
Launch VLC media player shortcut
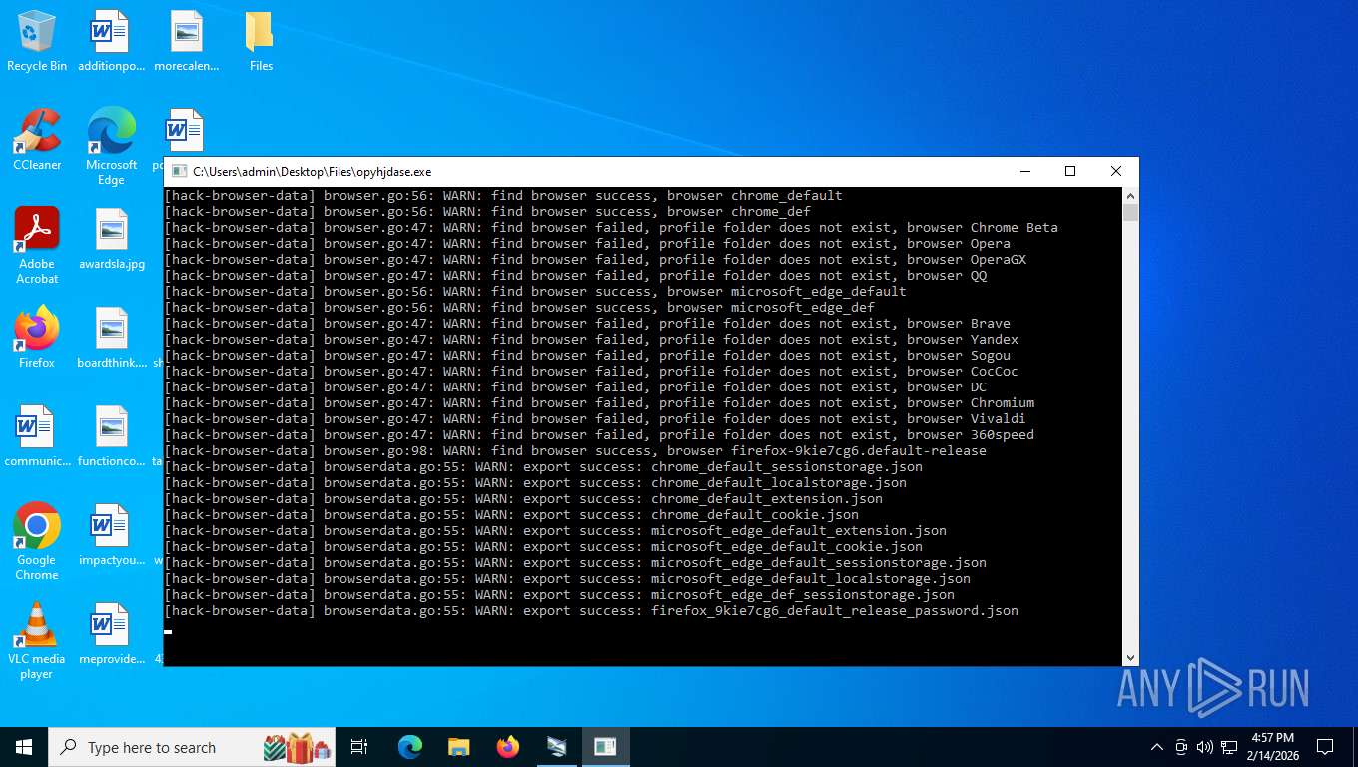click(37, 641)
